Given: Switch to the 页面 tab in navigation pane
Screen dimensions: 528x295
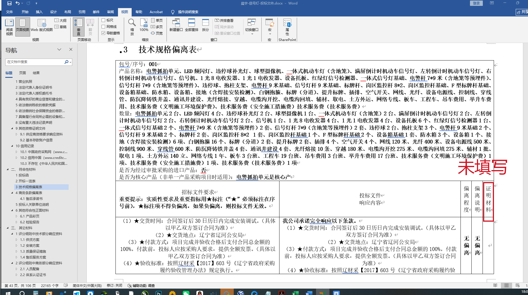Looking at the screenshot, I should click(x=23, y=73).
